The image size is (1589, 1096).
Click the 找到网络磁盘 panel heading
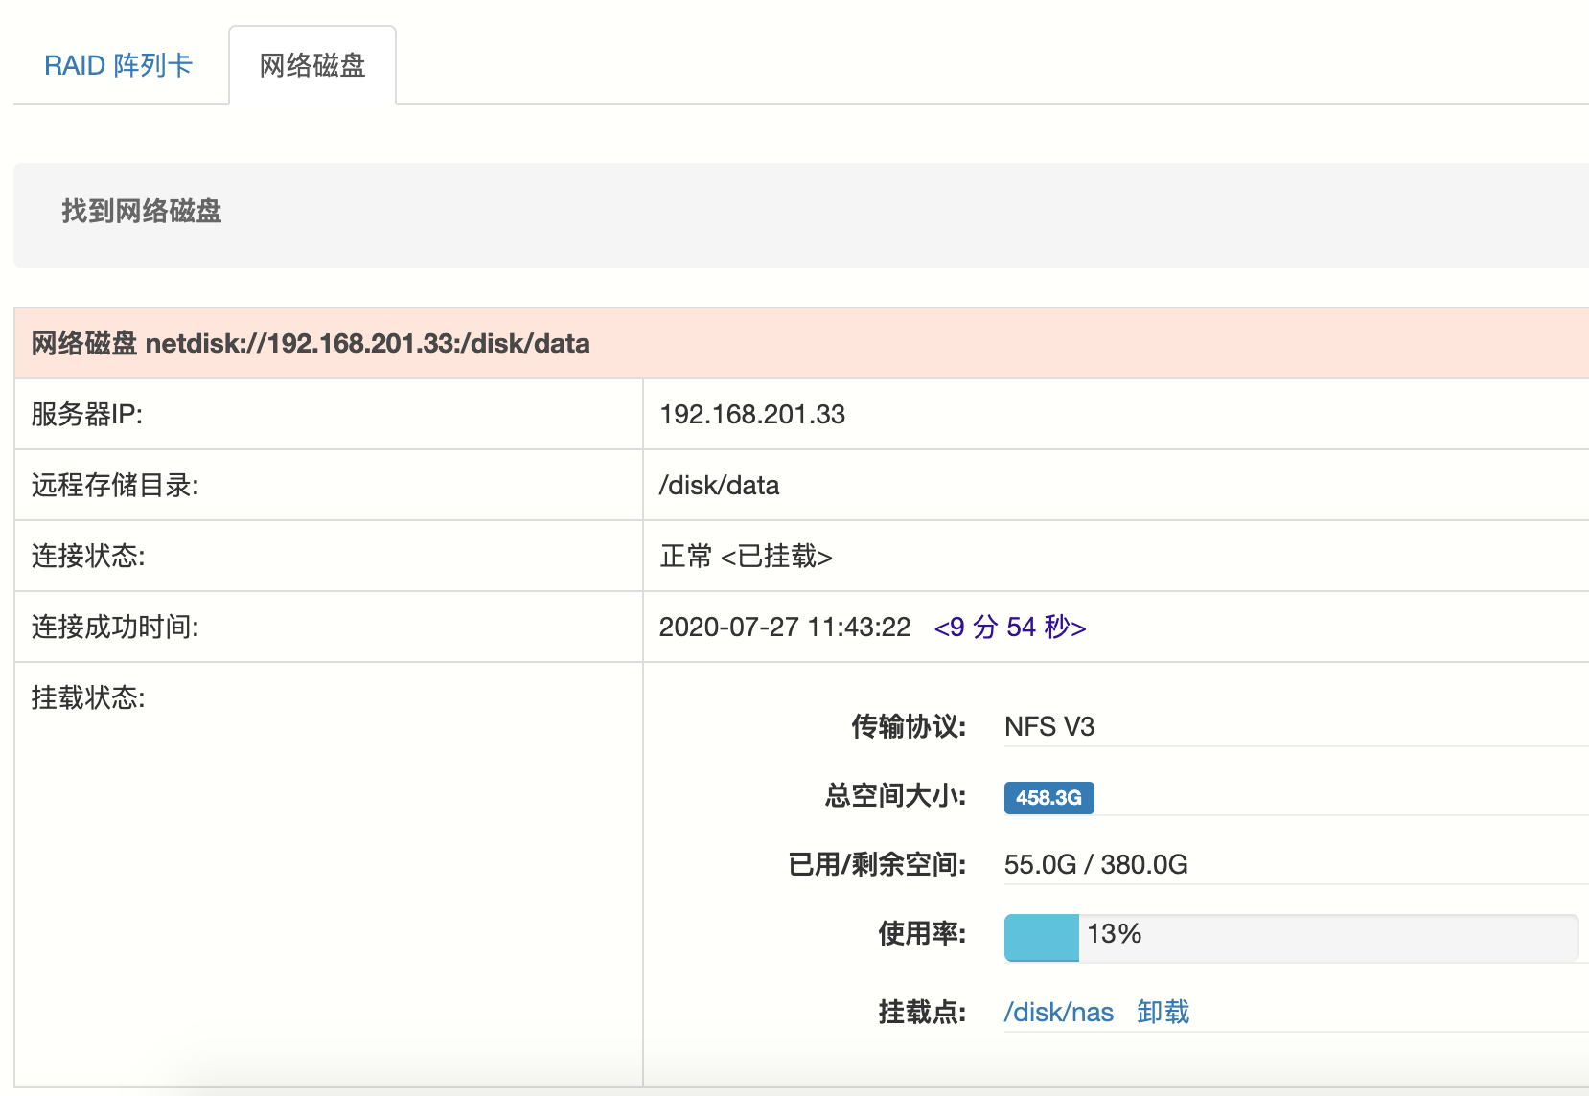tap(142, 211)
